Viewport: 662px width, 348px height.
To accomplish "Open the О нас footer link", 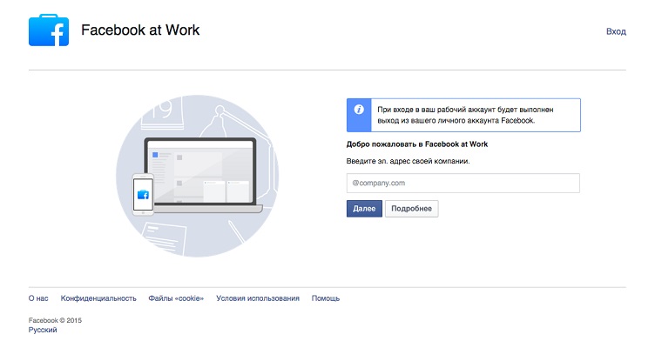I will click(x=38, y=298).
